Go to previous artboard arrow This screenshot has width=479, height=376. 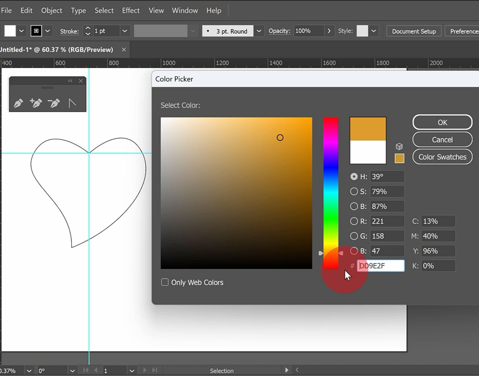[x=96, y=370]
